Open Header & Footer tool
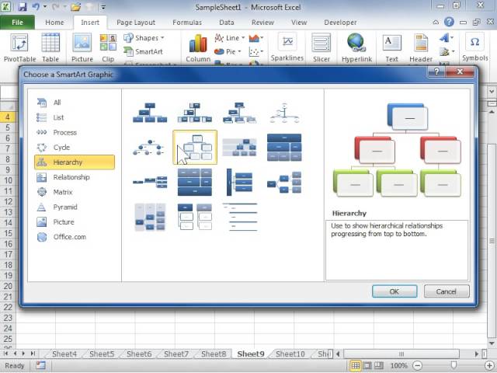 (421, 47)
